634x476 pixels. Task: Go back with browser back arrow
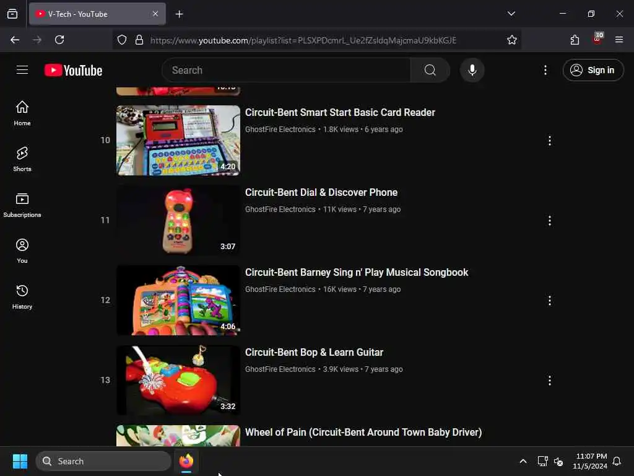click(x=15, y=40)
